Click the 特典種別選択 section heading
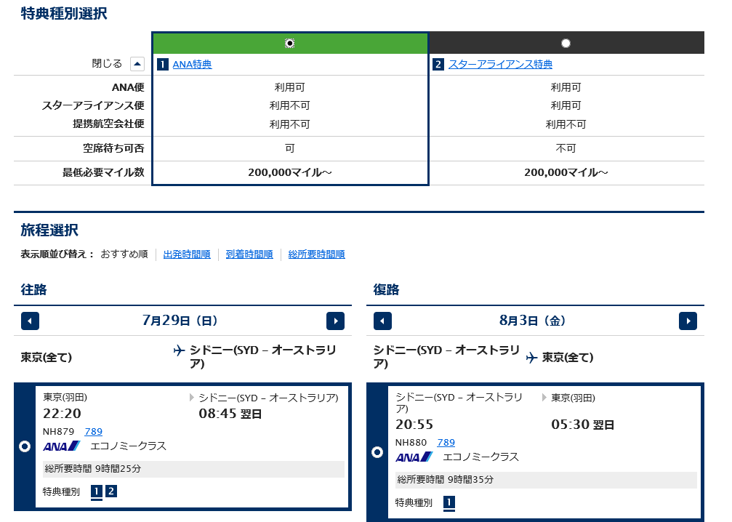 pyautogui.click(x=64, y=14)
